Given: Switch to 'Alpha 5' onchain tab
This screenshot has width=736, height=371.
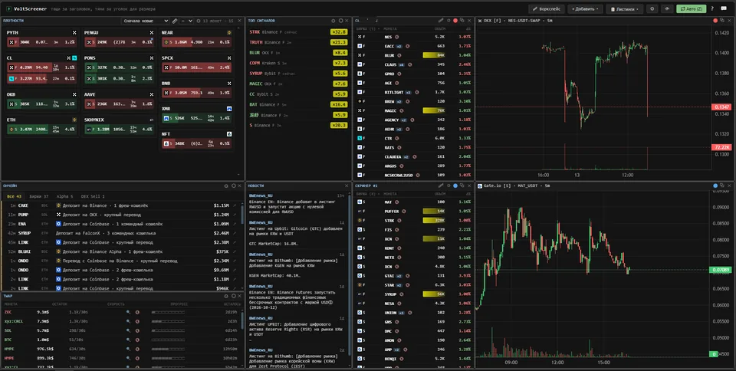Looking at the screenshot, I should [64, 196].
